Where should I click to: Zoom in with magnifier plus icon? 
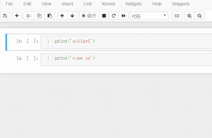point(189,16)
